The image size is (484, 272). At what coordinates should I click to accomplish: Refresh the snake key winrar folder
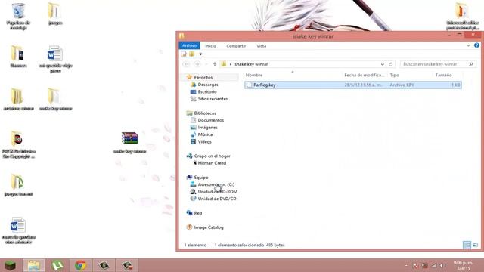(390, 64)
